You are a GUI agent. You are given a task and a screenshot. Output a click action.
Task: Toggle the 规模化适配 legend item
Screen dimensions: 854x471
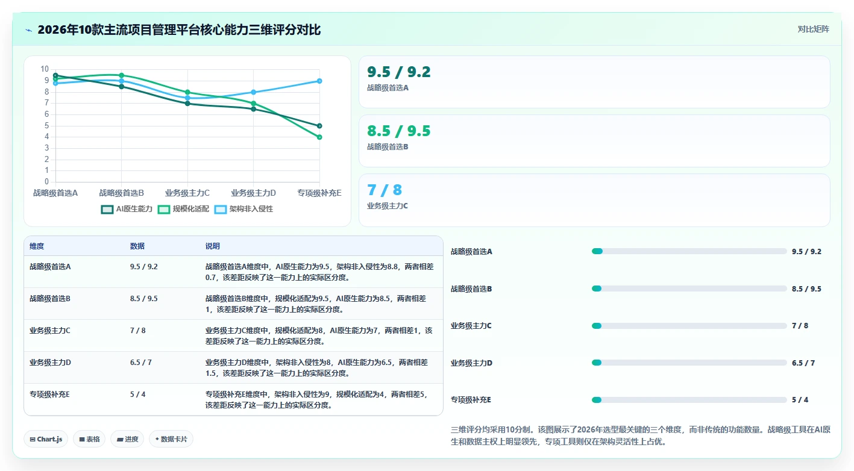click(x=183, y=209)
